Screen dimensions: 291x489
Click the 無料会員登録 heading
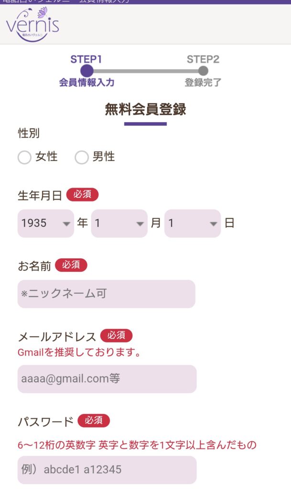pyautogui.click(x=145, y=109)
